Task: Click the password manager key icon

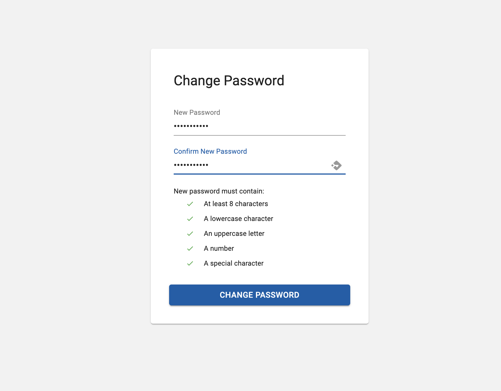Action: tap(336, 165)
